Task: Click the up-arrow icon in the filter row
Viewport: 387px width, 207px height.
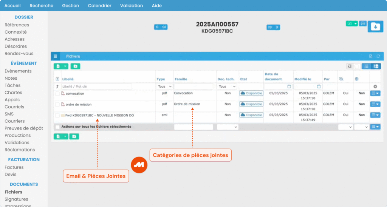Action: pyautogui.click(x=57, y=87)
